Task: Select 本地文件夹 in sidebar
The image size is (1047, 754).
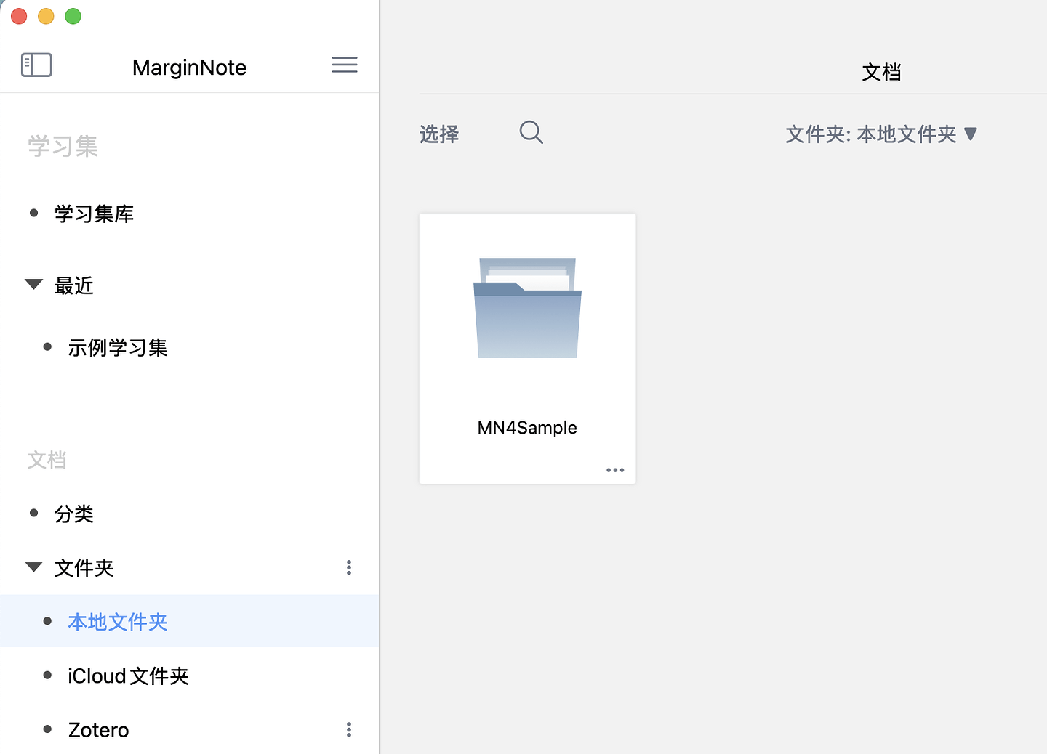Action: tap(189, 621)
